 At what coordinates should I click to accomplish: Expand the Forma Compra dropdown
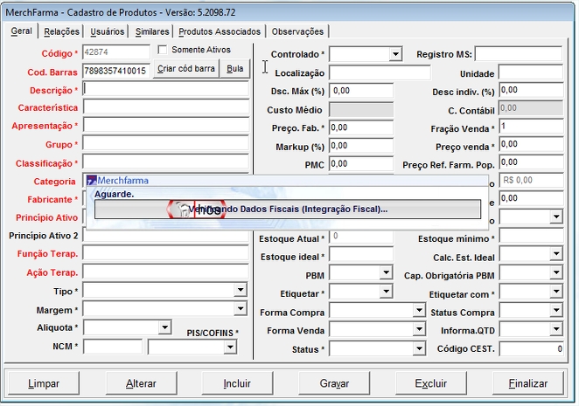[x=418, y=310]
